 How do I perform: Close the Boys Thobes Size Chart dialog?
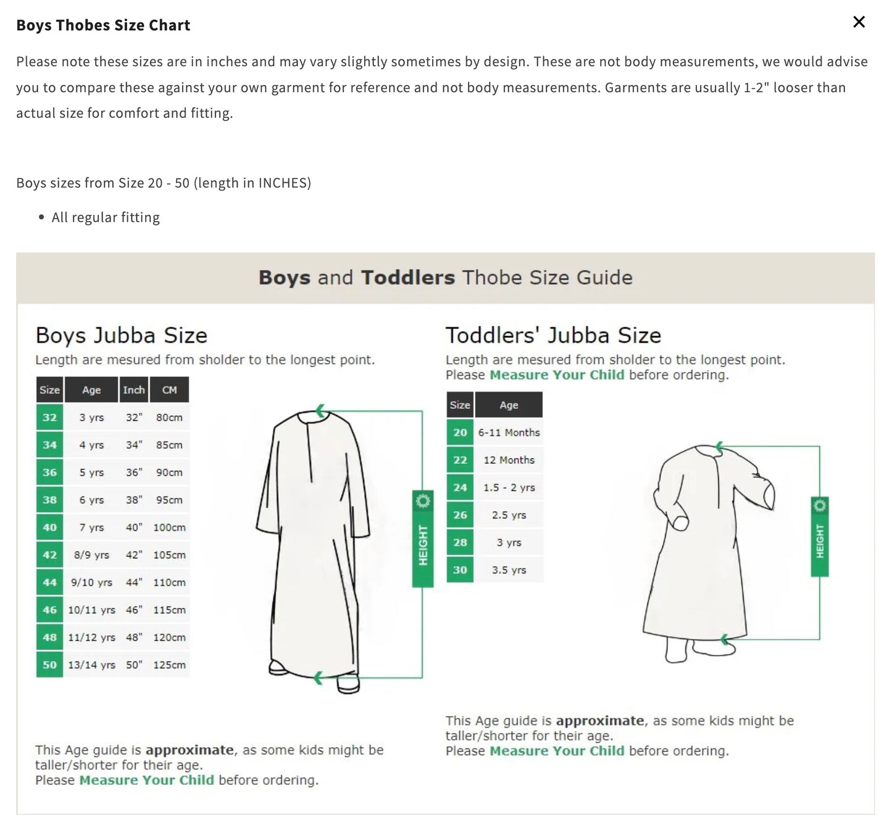(858, 22)
